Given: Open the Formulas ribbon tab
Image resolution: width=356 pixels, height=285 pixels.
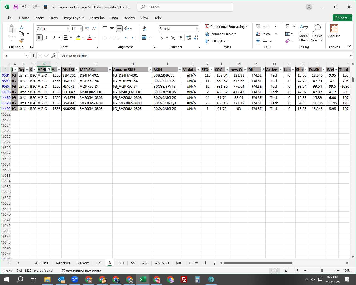Looking at the screenshot, I should tap(97, 18).
